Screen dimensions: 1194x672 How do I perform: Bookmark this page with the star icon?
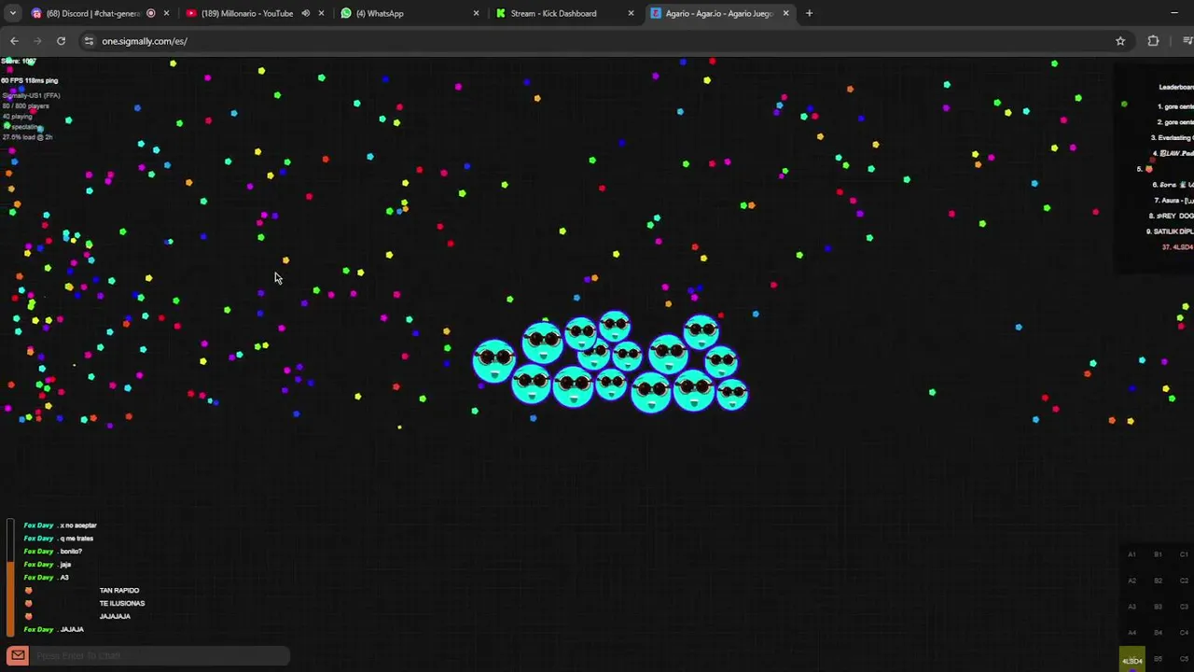pos(1120,41)
